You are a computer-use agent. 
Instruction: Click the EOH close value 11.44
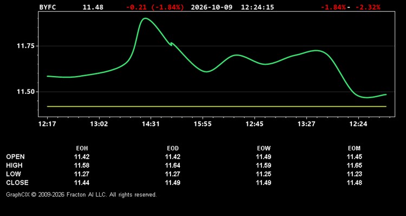coord(82,183)
